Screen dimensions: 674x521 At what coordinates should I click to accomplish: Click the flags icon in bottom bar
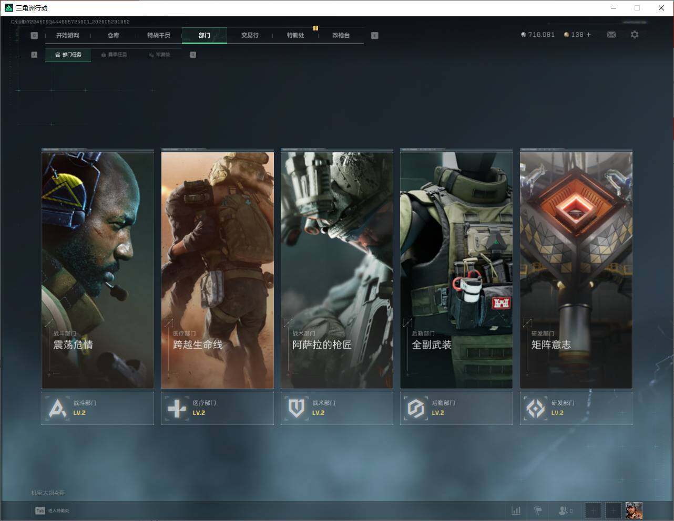click(x=538, y=510)
